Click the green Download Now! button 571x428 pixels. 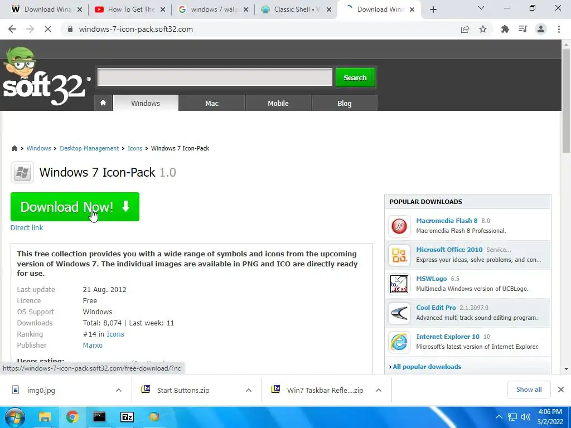click(75, 207)
